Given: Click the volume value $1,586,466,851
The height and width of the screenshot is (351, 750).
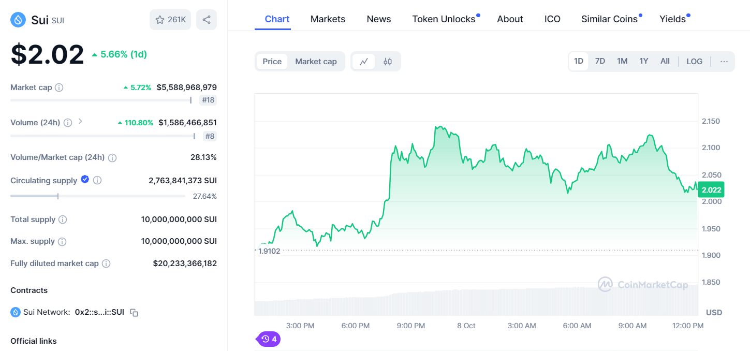Looking at the screenshot, I should point(188,123).
